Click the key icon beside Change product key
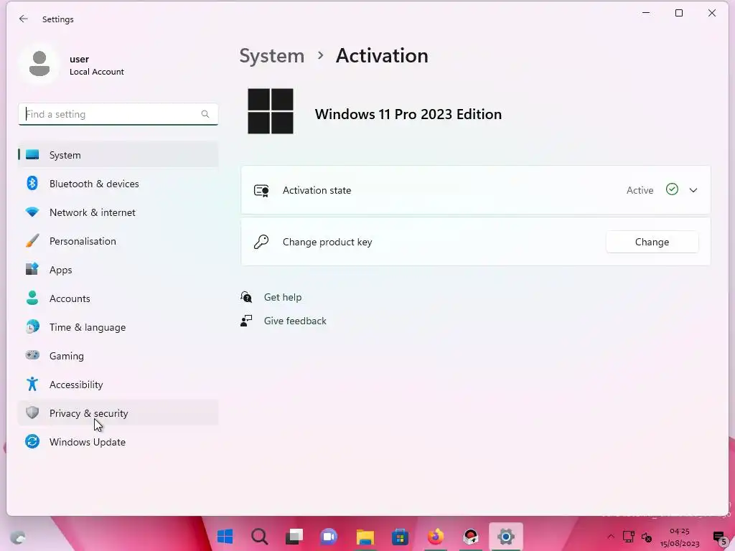 tap(261, 242)
